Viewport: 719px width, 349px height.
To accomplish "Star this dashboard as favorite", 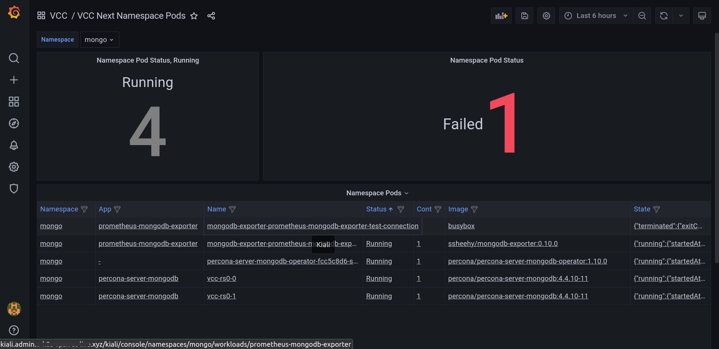I will click(194, 16).
